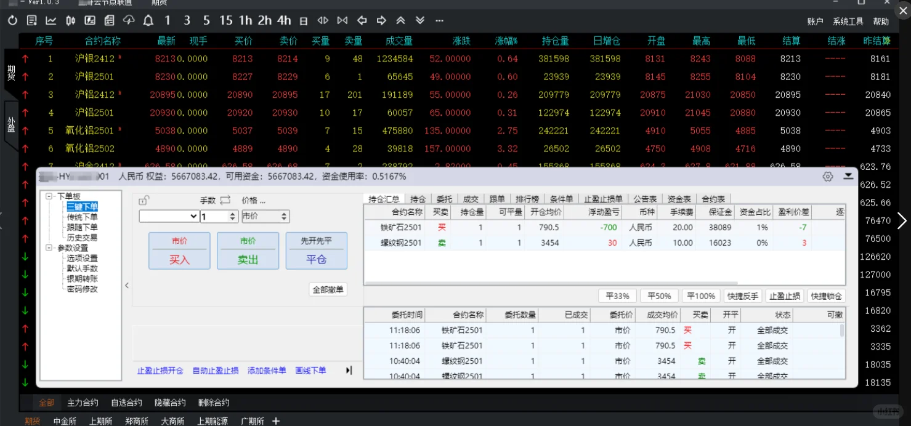Click the 平50% button
The image size is (911, 426).
coord(658,296)
